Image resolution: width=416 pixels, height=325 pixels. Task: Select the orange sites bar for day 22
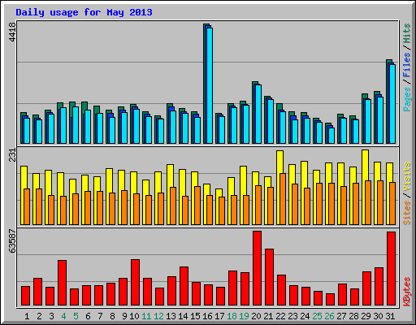point(283,199)
